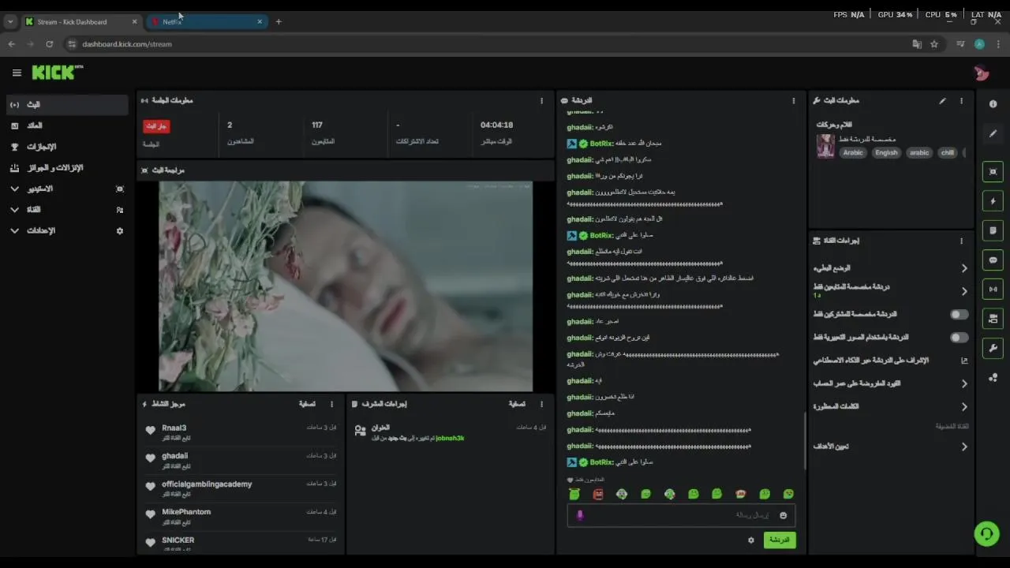Click MikePhantom in activity feed
Screen dimensions: 1010x568
tap(186, 512)
